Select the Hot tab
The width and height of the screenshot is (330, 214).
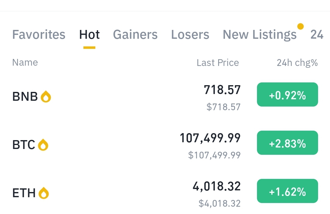[89, 35]
